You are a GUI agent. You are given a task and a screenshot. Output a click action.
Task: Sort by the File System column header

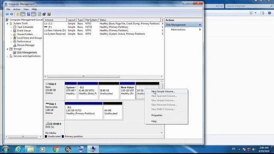(x=91, y=20)
